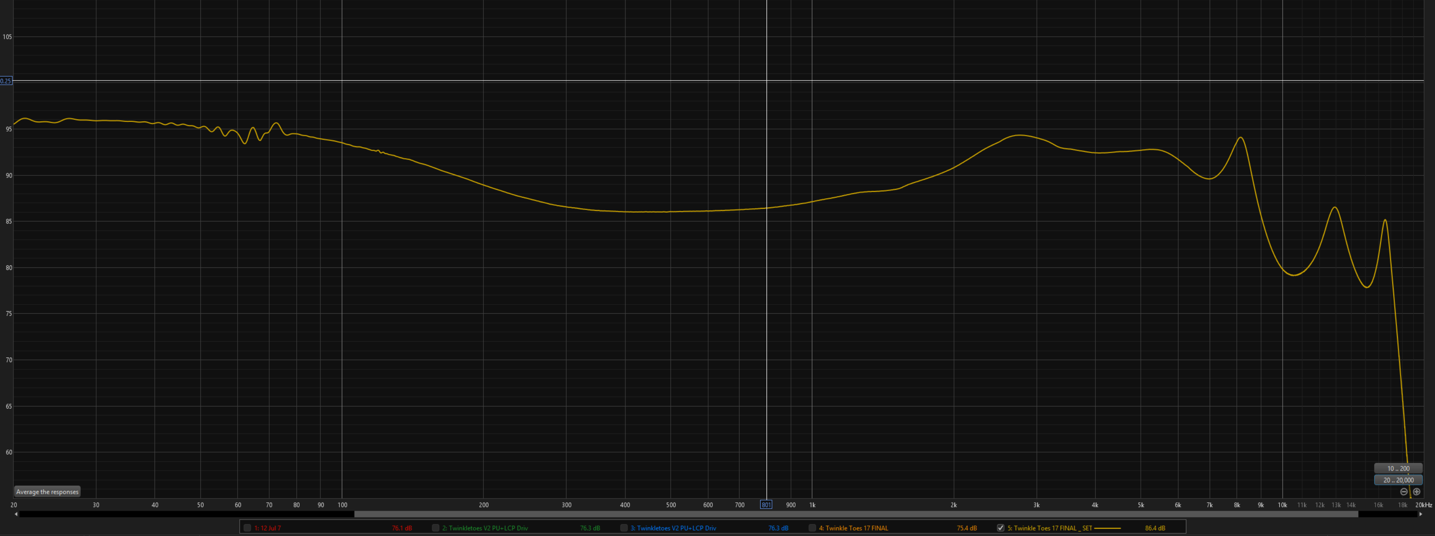The height and width of the screenshot is (536, 1435).
Task: Click the 75.4 dB value for trace 4
Action: 967,528
